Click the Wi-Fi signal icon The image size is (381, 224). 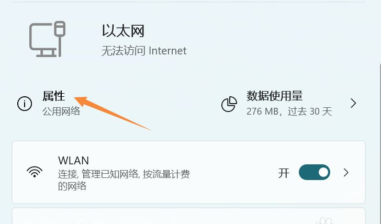coord(35,172)
